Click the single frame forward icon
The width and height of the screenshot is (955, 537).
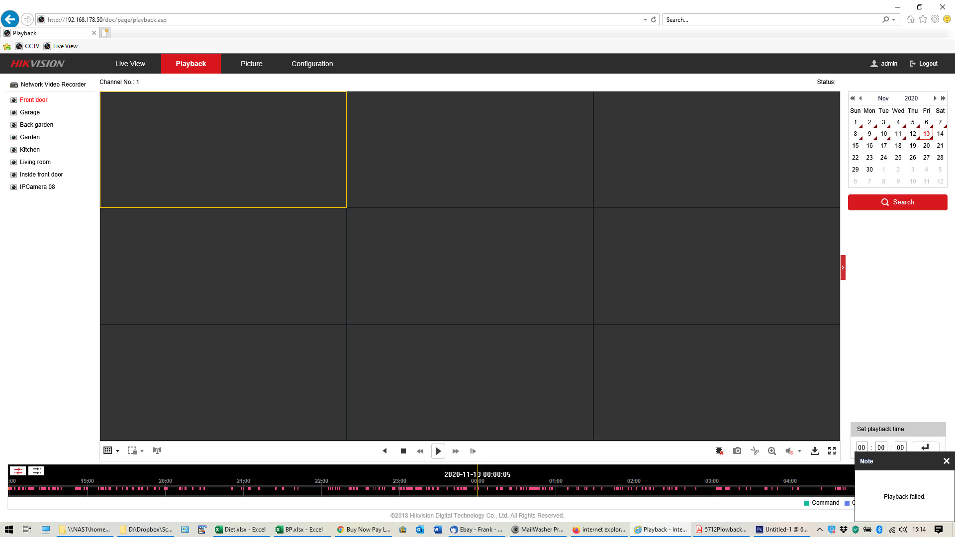473,451
